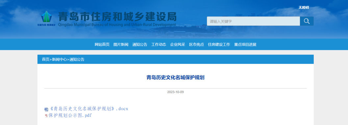Click the Word document icon beside docx file

pos(46,109)
